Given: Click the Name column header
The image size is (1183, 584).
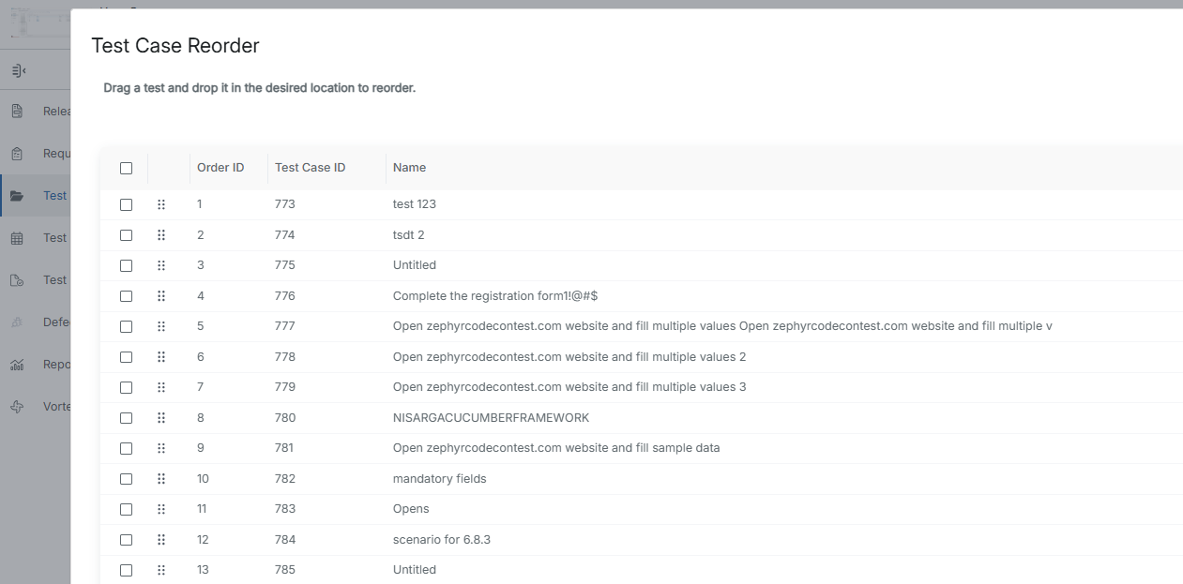Looking at the screenshot, I should (x=409, y=168).
